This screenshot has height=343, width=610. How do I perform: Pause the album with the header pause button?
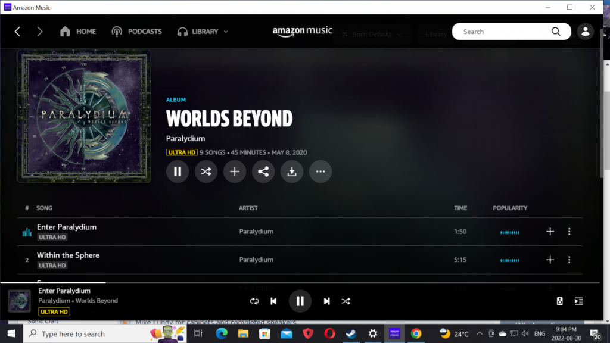click(x=178, y=171)
